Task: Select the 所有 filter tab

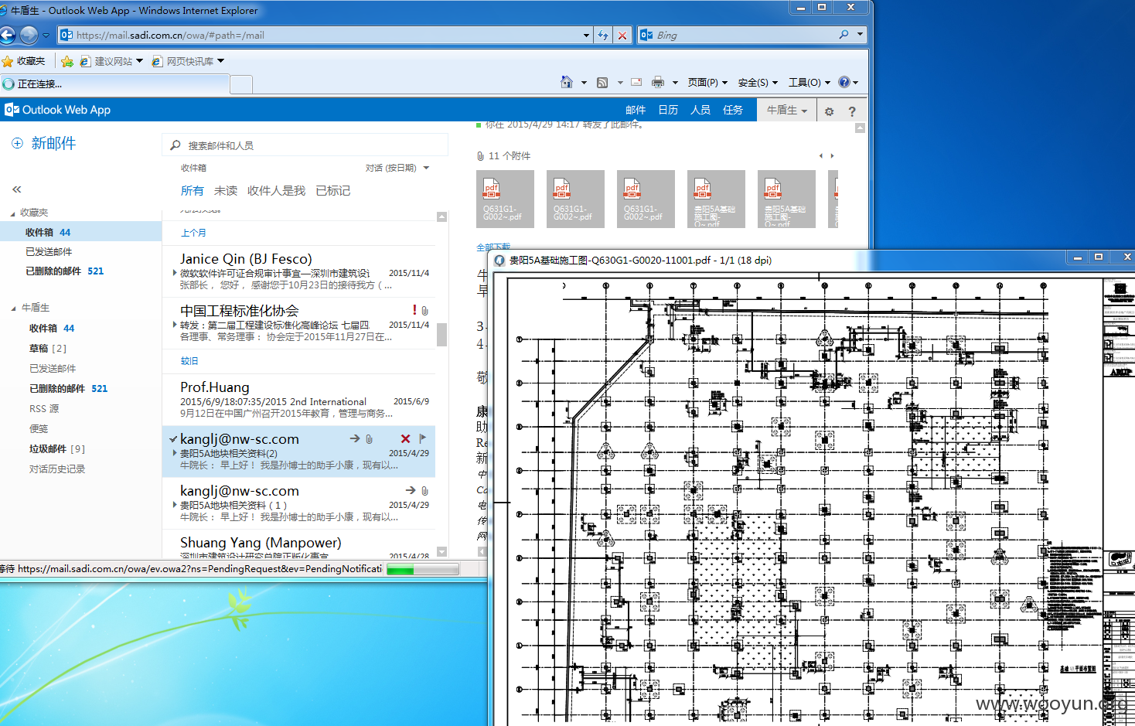Action: click(192, 190)
